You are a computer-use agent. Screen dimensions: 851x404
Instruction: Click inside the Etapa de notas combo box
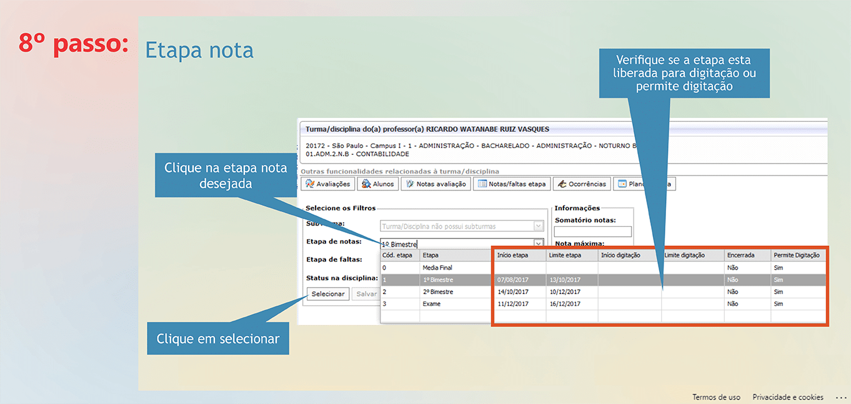(x=455, y=244)
